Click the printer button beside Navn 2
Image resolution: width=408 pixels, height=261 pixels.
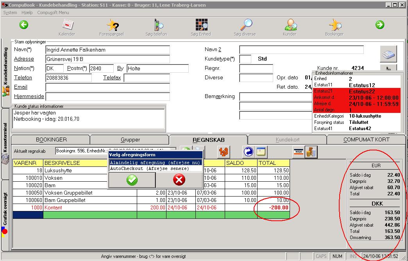click(388, 54)
